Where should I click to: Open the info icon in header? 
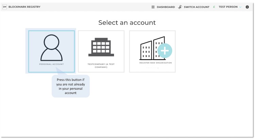tap(247, 7)
